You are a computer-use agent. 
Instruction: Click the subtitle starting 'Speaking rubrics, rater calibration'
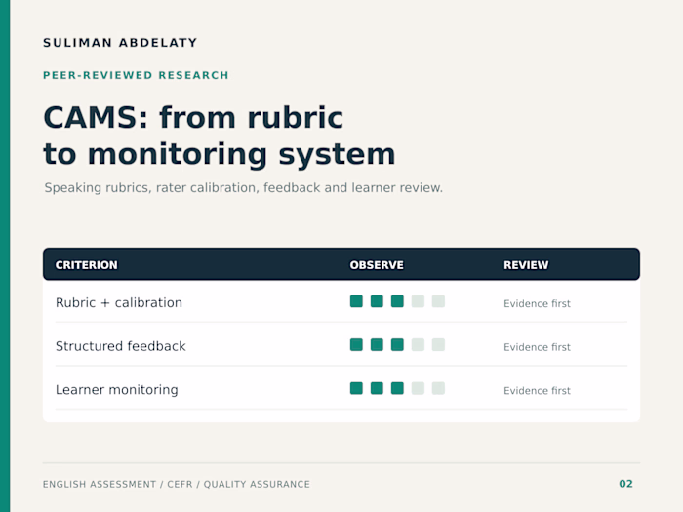tap(244, 187)
